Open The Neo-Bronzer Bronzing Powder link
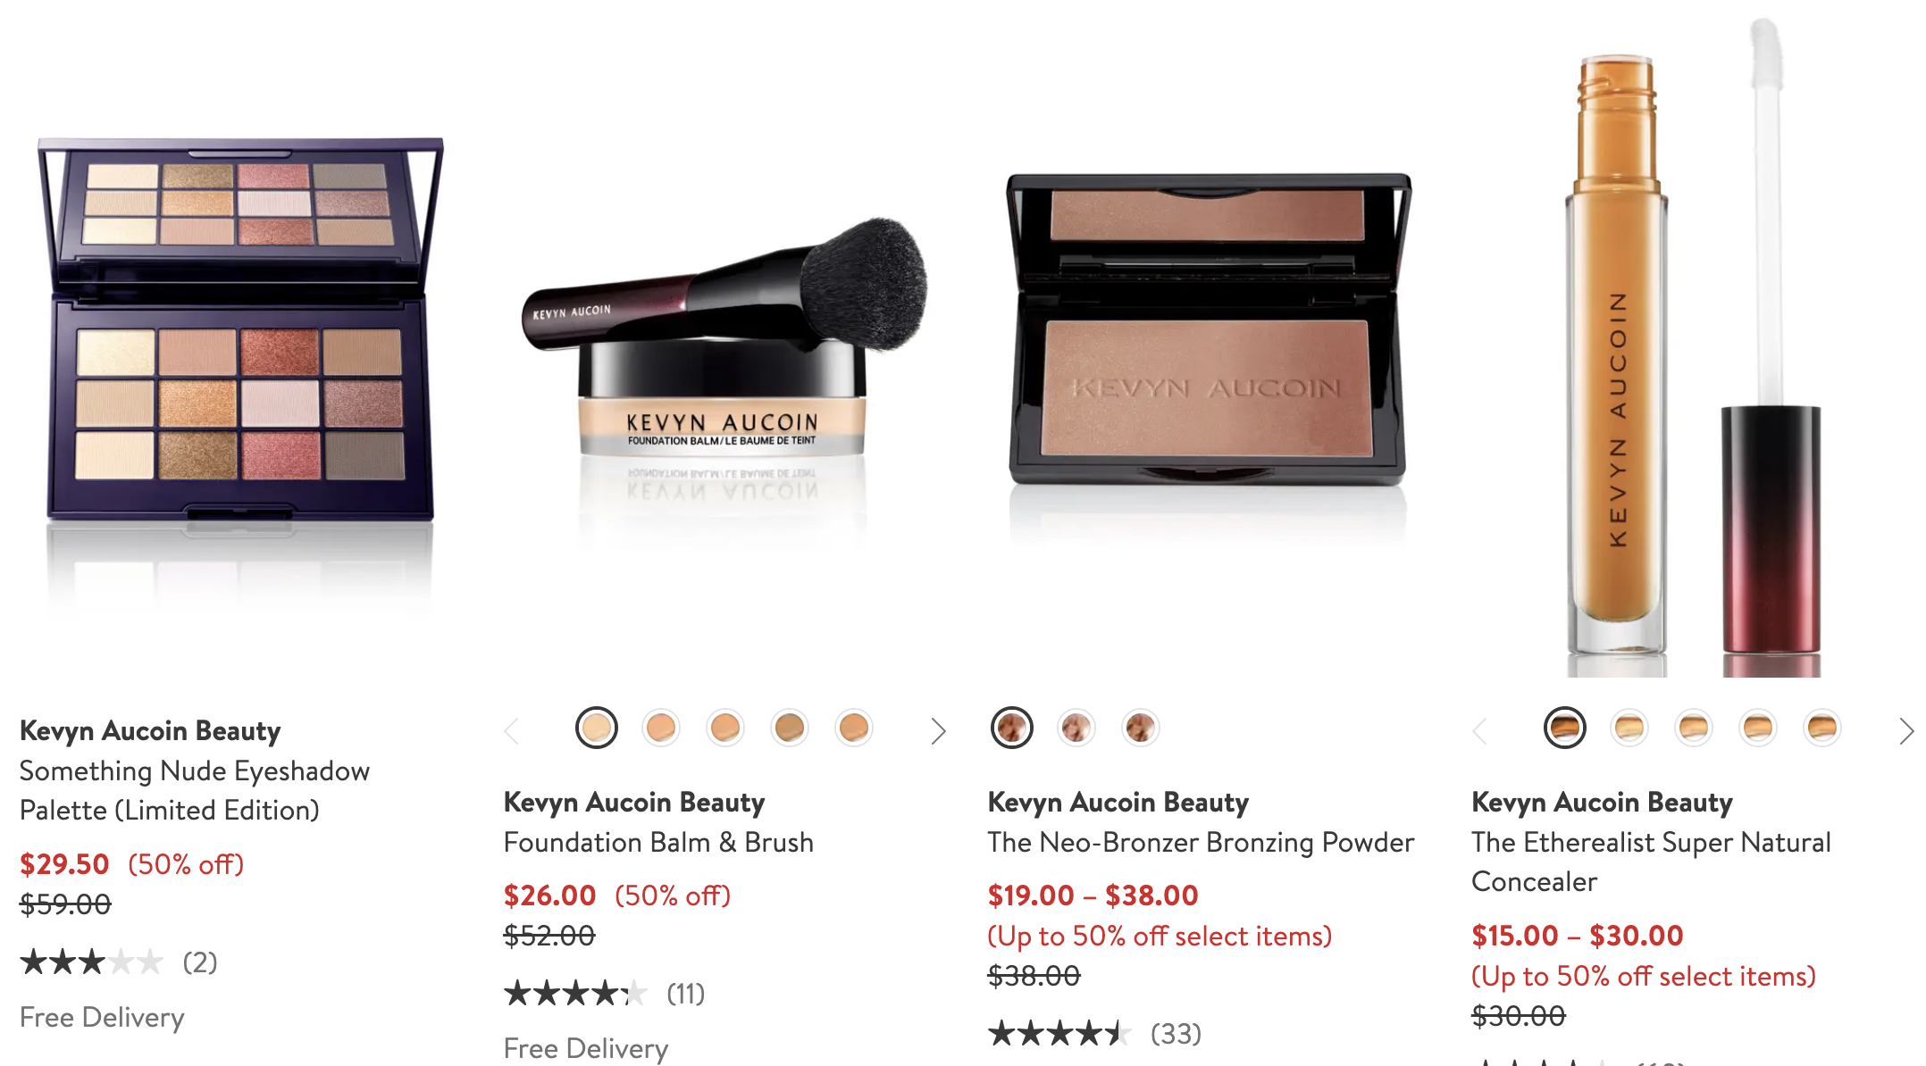Image resolution: width=1926 pixels, height=1066 pixels. click(1201, 842)
